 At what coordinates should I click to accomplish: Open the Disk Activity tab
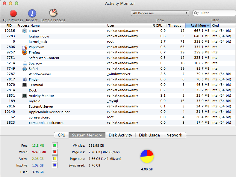coord(120,135)
